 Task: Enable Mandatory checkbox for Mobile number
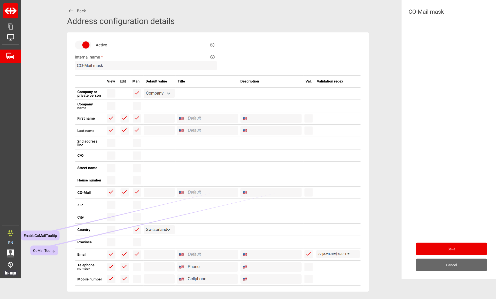click(137, 279)
